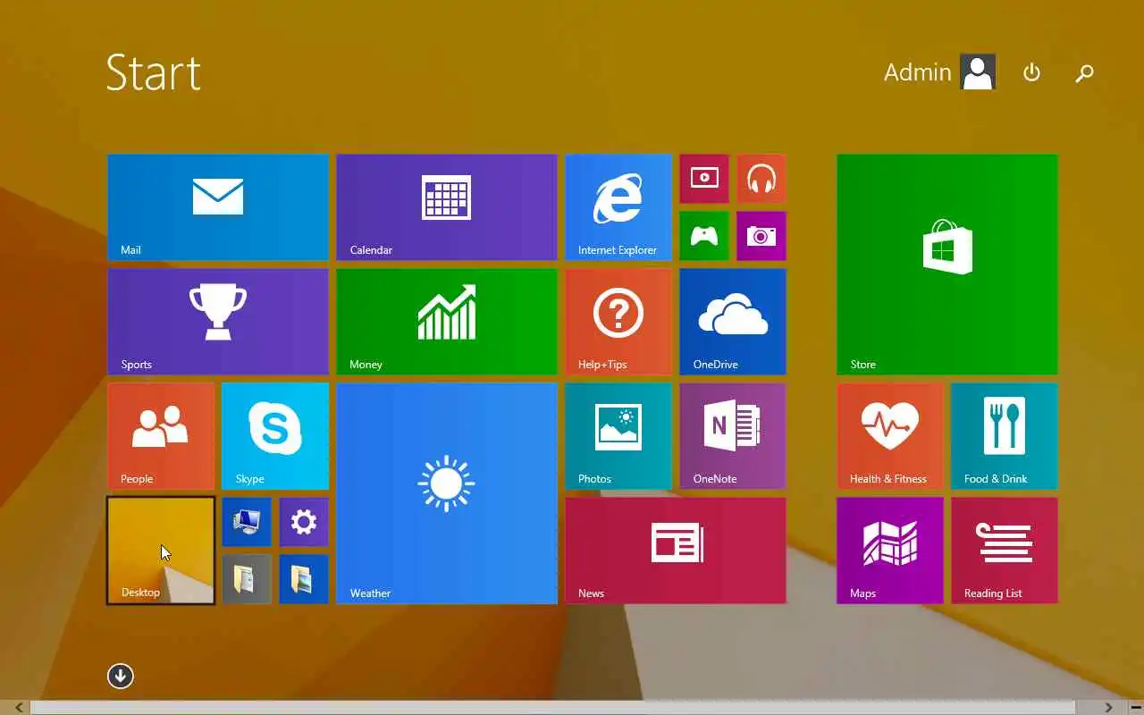Launch the Skype tile
The width and height of the screenshot is (1144, 715).
275,436
